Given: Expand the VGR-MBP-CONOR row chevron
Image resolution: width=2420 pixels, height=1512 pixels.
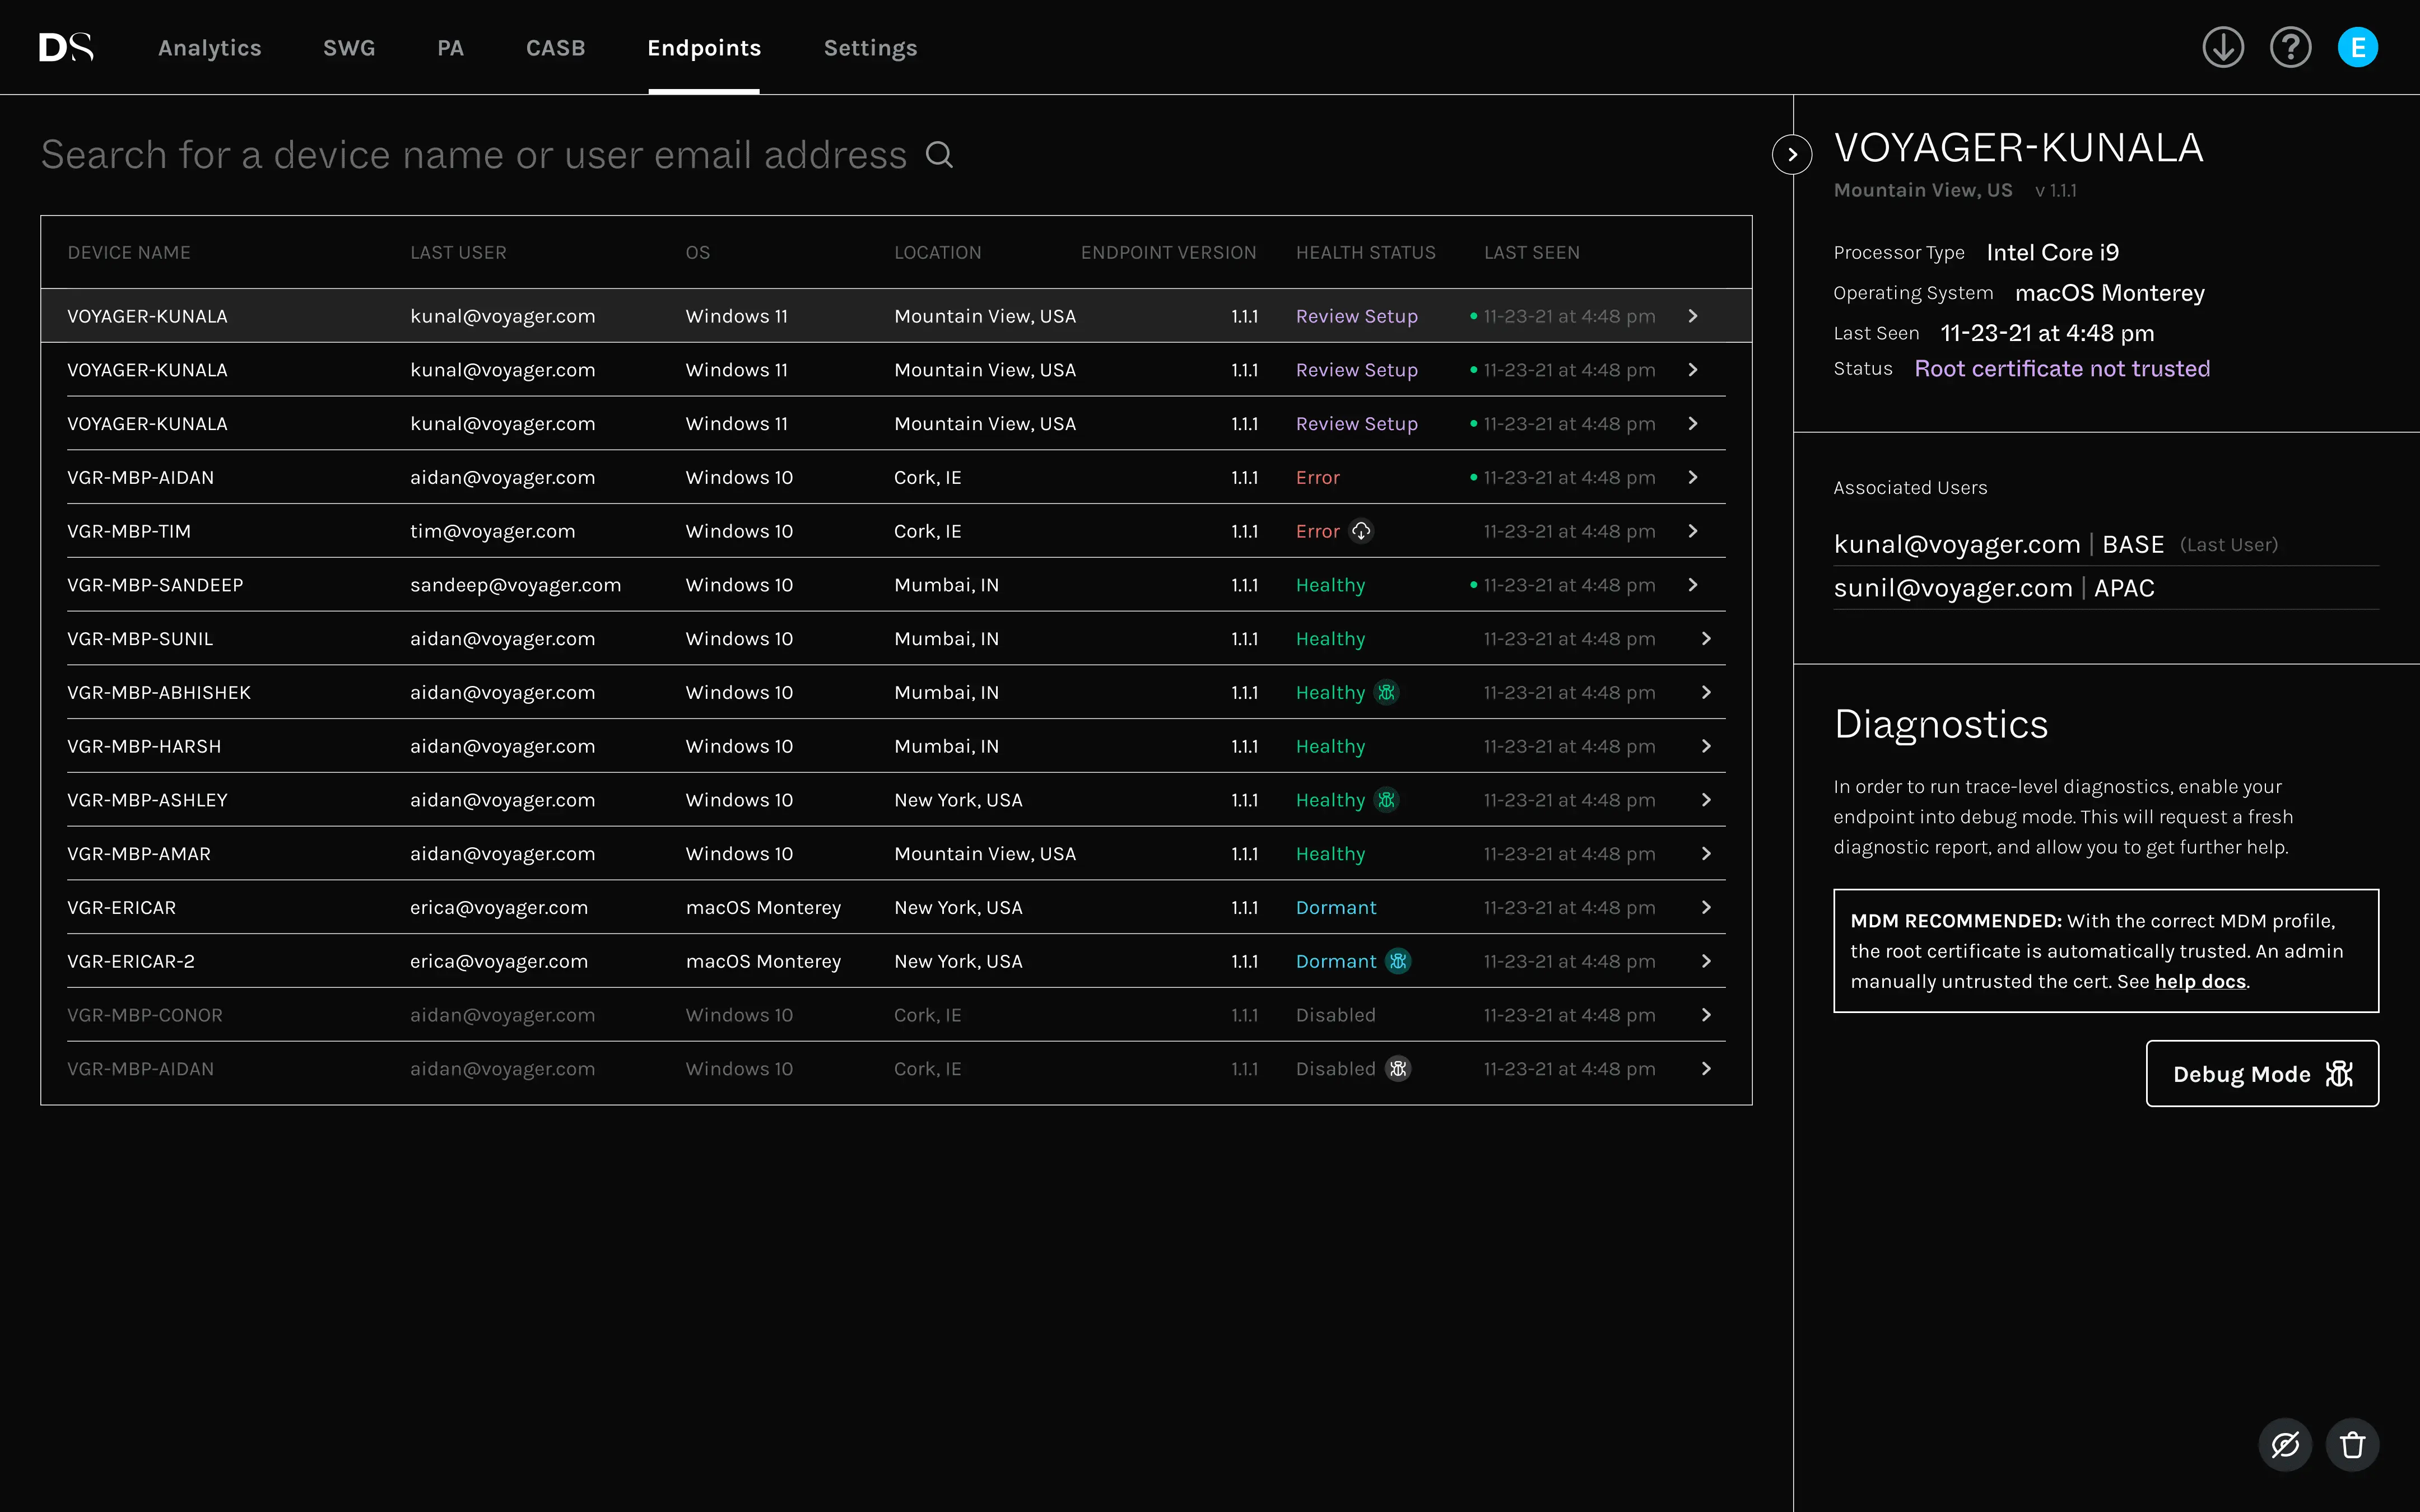Looking at the screenshot, I should tap(1706, 1015).
